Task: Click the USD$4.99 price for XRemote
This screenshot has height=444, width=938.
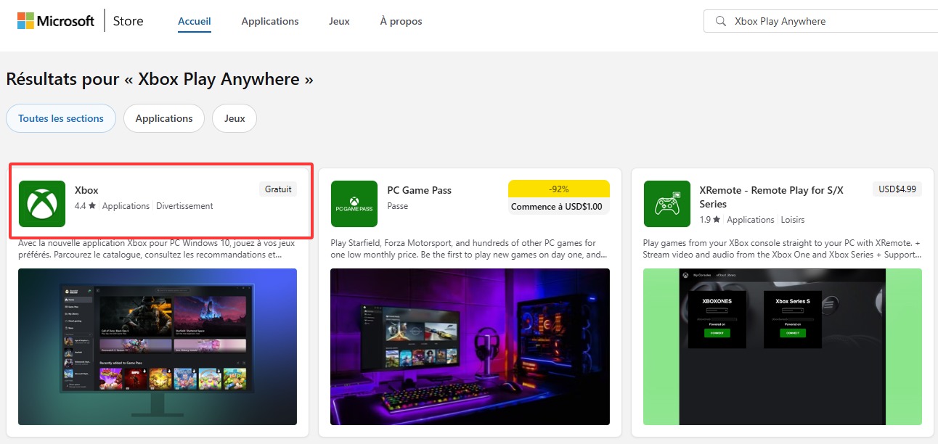Action: (897, 189)
